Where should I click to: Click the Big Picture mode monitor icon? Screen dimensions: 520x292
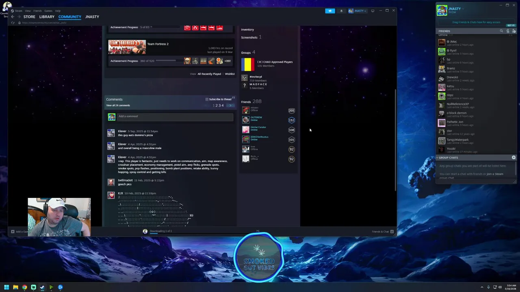[x=373, y=11]
